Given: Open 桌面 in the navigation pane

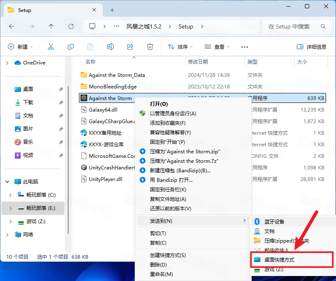Looking at the screenshot, I should (x=28, y=89).
